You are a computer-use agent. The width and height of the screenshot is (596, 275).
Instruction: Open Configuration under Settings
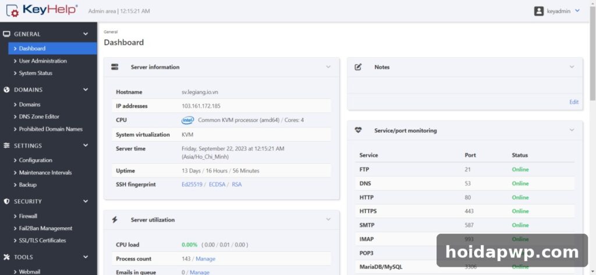click(36, 160)
